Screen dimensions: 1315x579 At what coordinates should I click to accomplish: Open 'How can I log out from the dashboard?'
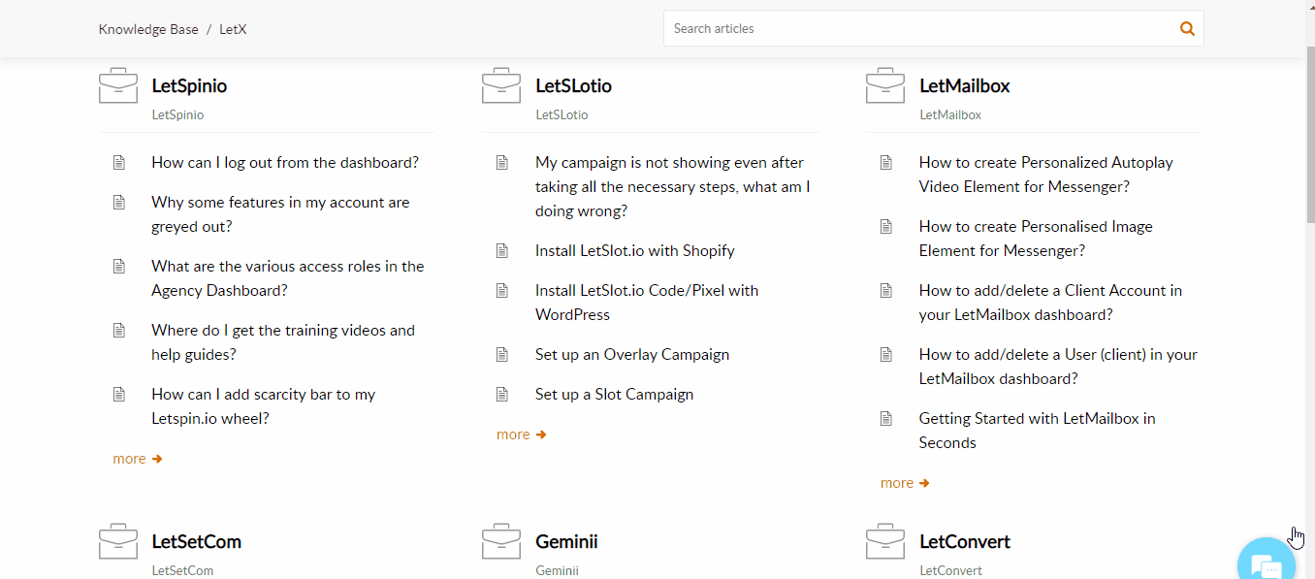[x=285, y=163]
